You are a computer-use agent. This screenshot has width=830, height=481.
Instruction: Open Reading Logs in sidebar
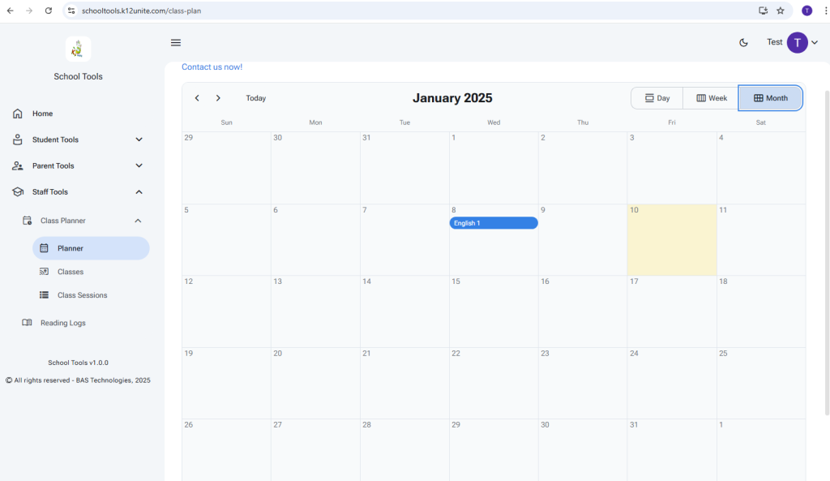click(62, 323)
